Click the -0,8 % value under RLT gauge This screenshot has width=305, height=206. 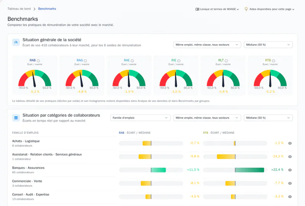pyautogui.click(x=223, y=92)
